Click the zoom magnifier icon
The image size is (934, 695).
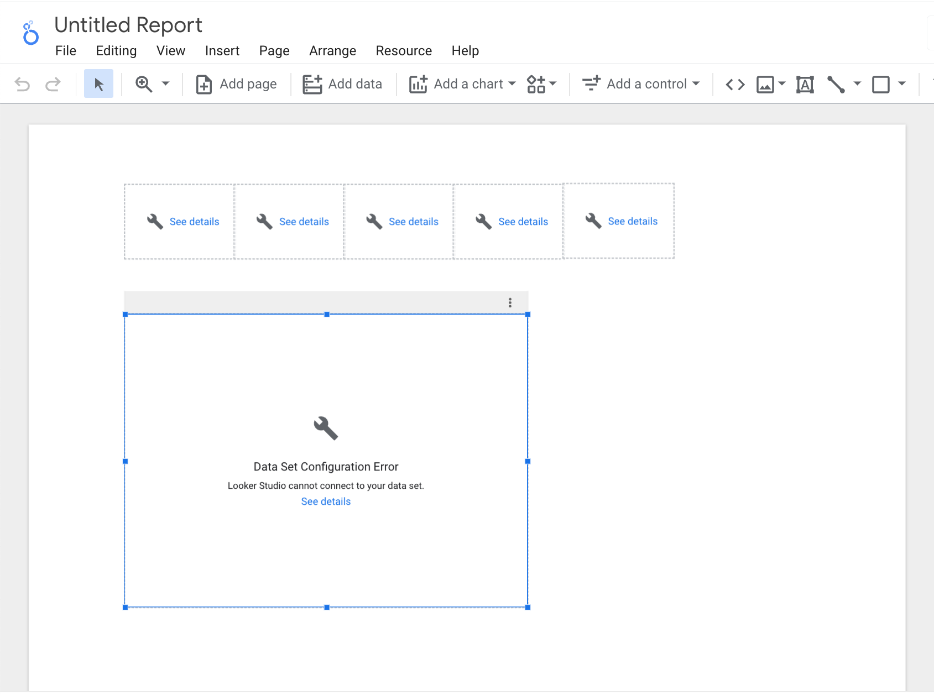tap(144, 84)
